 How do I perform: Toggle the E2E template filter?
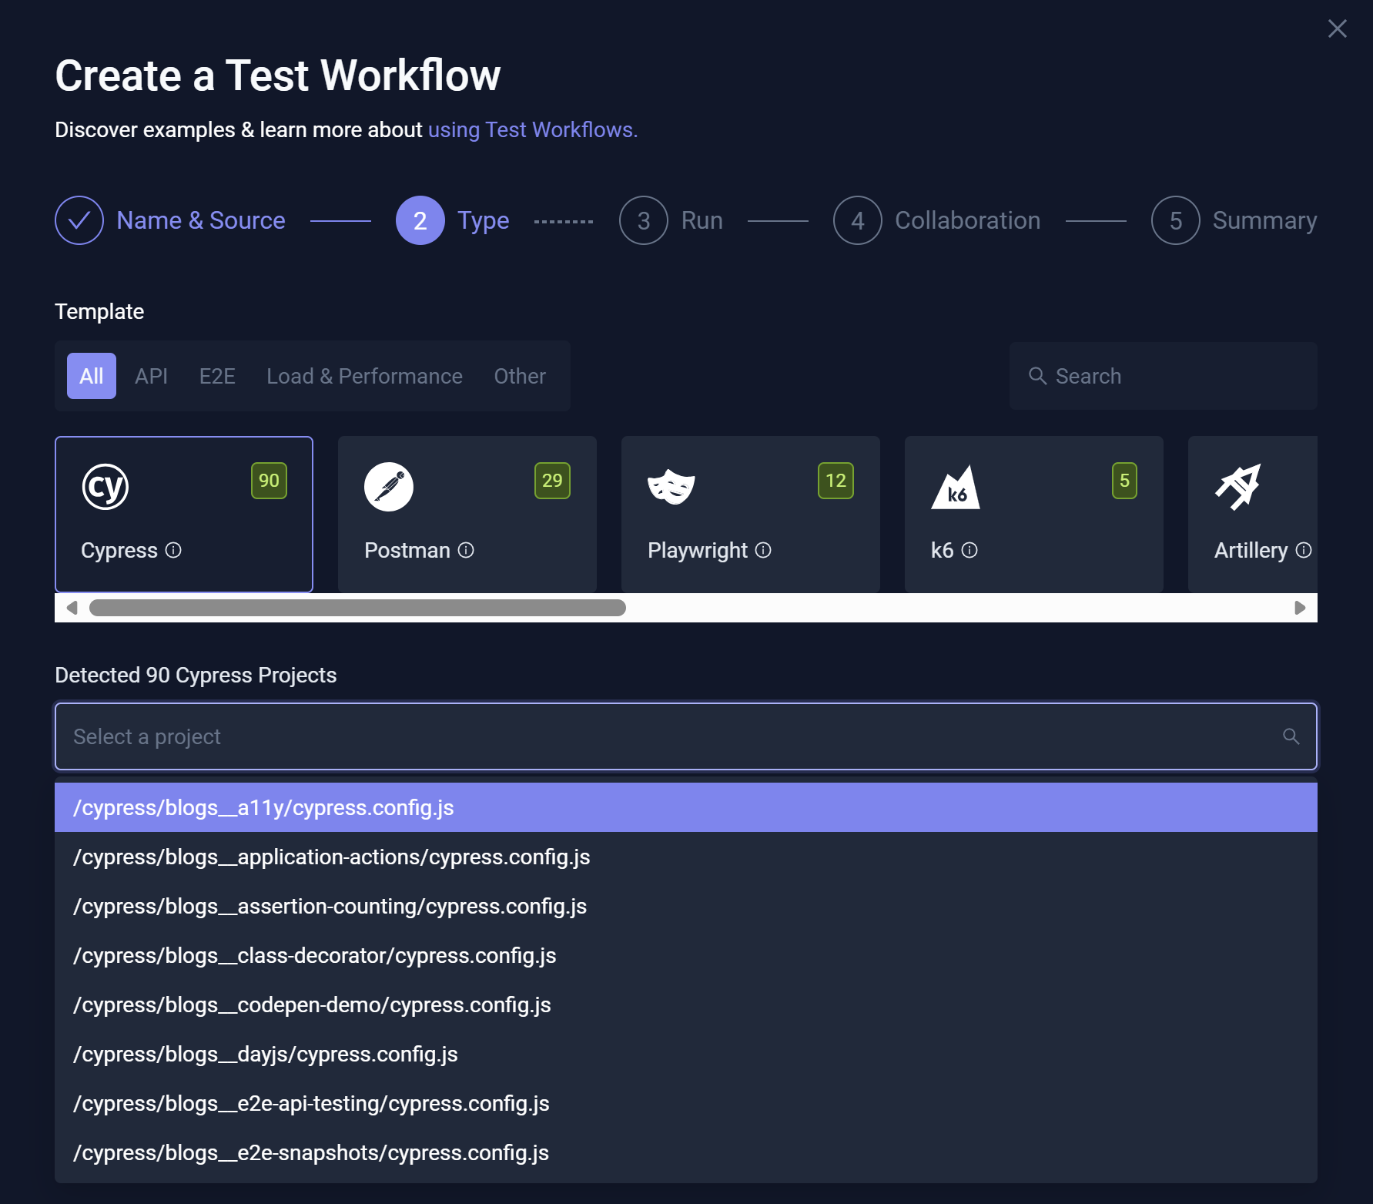[x=216, y=376]
